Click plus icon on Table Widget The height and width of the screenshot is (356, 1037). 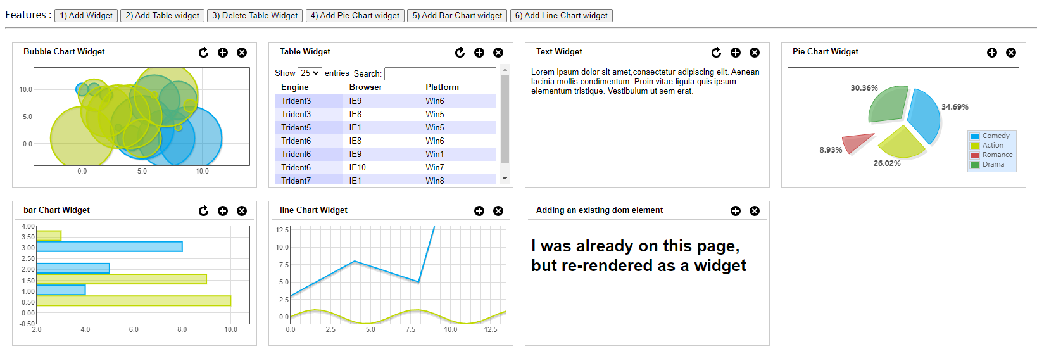click(479, 53)
